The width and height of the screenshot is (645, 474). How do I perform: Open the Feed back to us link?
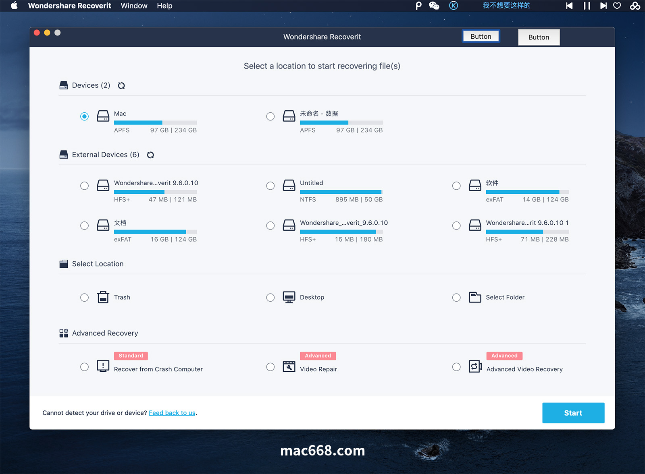click(172, 413)
